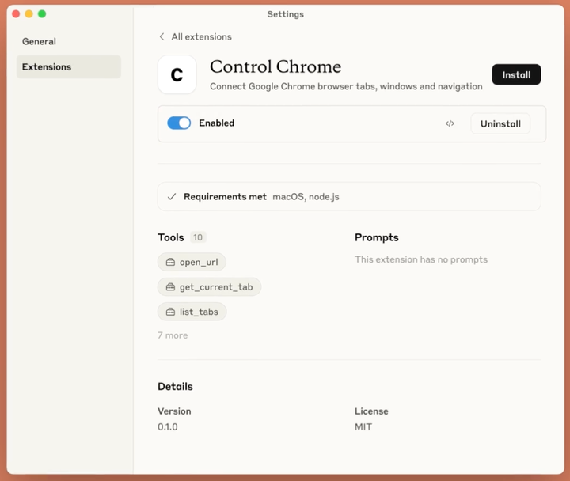
Task: Minimize the Settings window with yellow button
Action: [28, 14]
